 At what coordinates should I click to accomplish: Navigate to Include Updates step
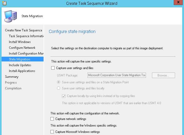20,65
